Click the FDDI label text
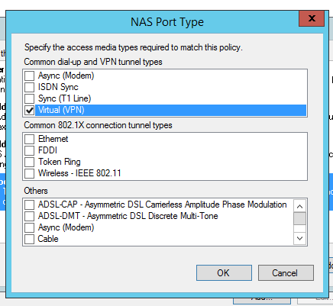The image size is (333, 306). click(x=47, y=150)
